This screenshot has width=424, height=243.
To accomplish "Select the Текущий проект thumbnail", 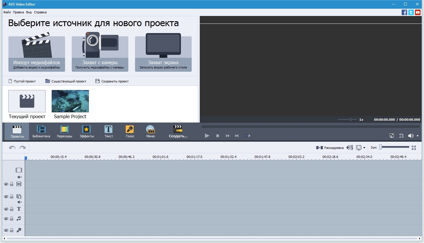I will 27,101.
